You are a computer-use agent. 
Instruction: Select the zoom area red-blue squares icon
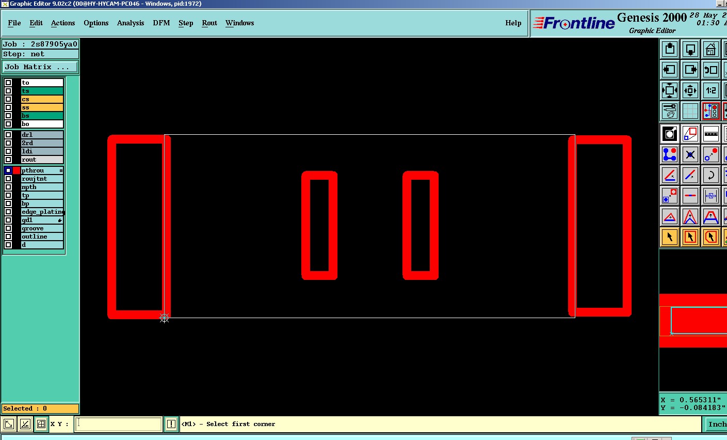[x=690, y=134]
